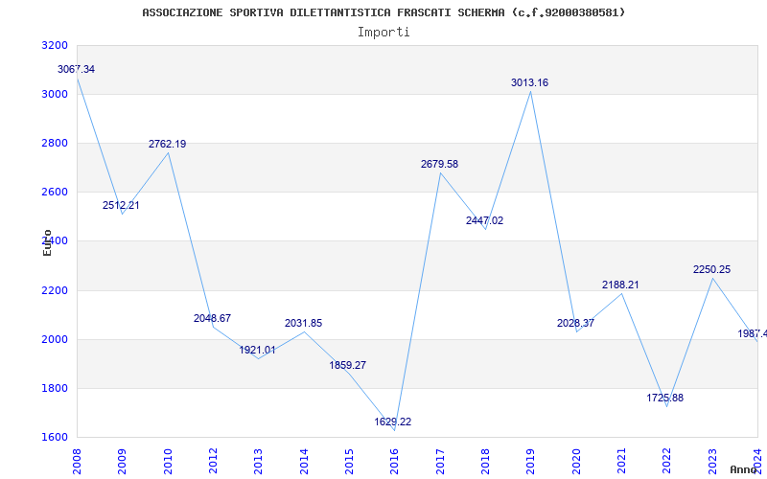This screenshot has height=479, width=767.
Task: Select the y-axis value 3000
Action: (55, 94)
